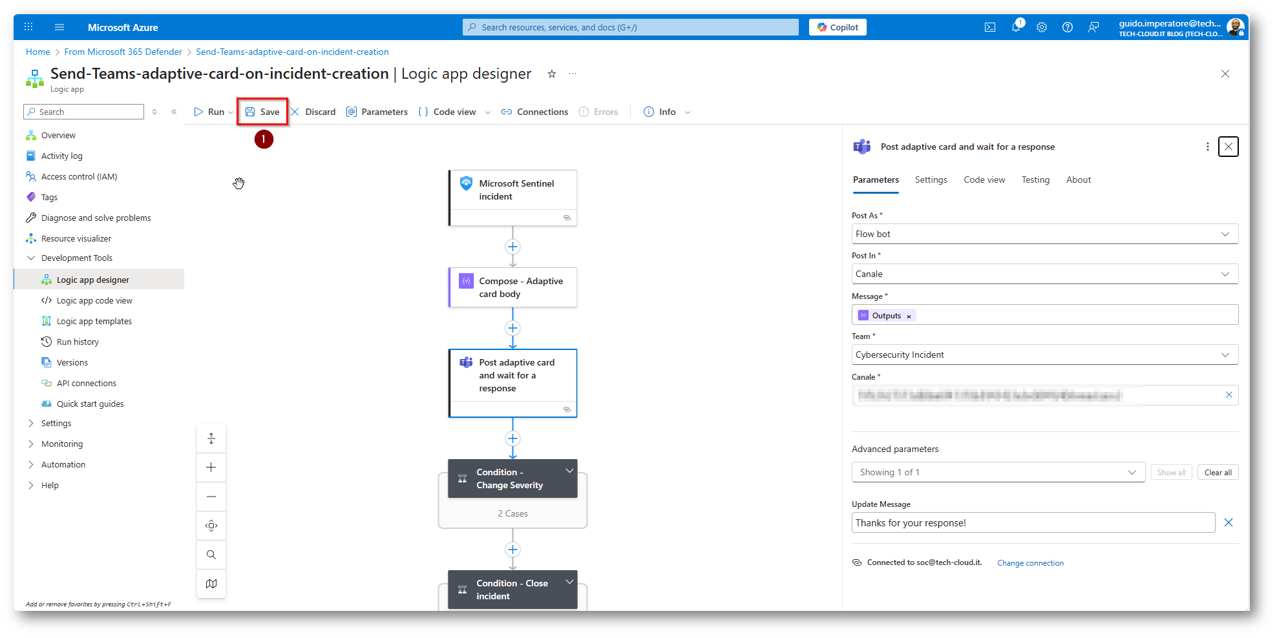Viewport: 1277px width, 638px height.
Task: Open the notifications bell
Action: [1016, 27]
